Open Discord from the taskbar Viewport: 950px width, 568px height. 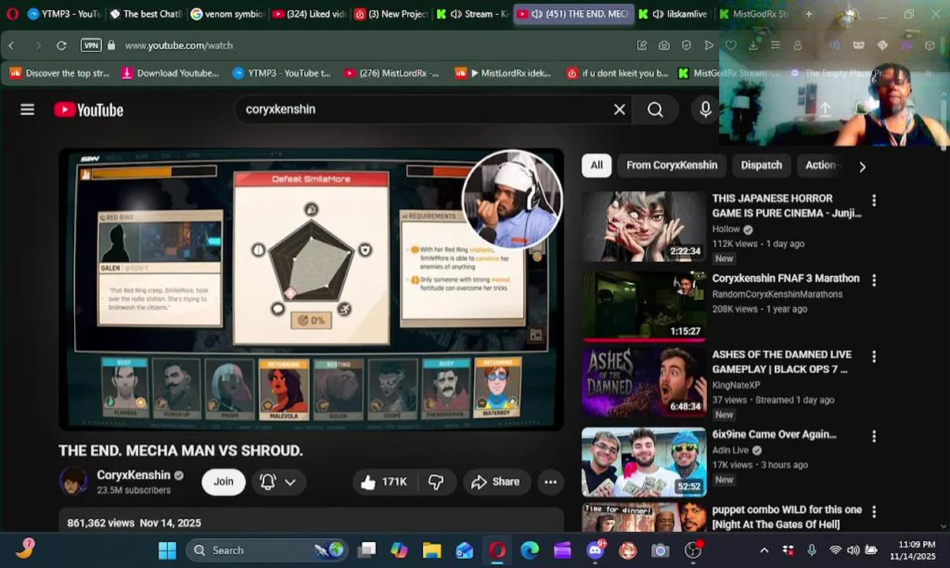(596, 550)
